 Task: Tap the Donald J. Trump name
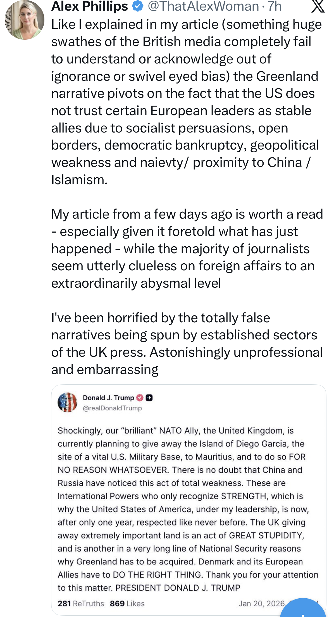point(108,398)
